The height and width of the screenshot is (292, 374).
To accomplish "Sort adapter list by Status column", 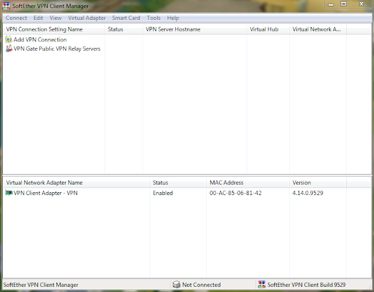I will 178,183.
